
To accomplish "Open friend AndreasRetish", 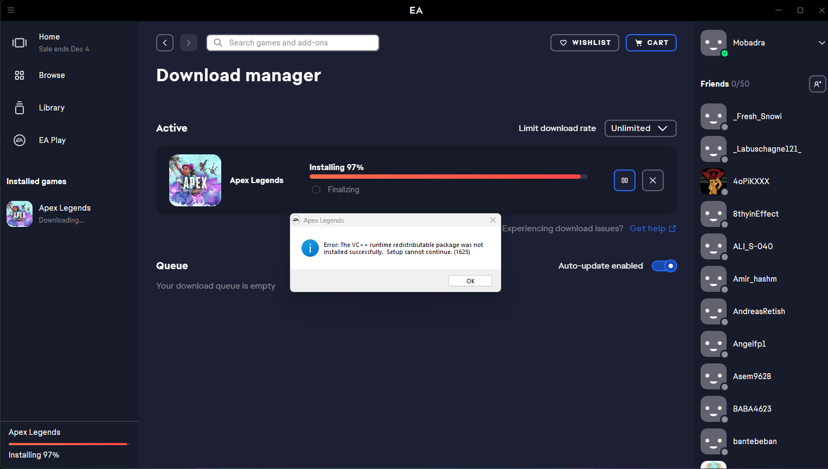I will tap(759, 311).
